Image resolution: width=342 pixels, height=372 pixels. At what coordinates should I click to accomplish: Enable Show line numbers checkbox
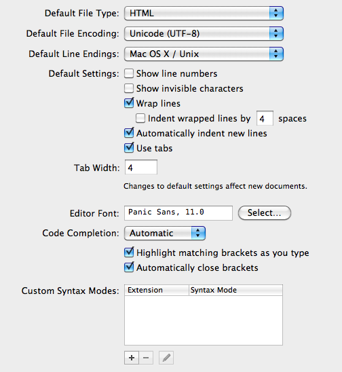pos(129,73)
